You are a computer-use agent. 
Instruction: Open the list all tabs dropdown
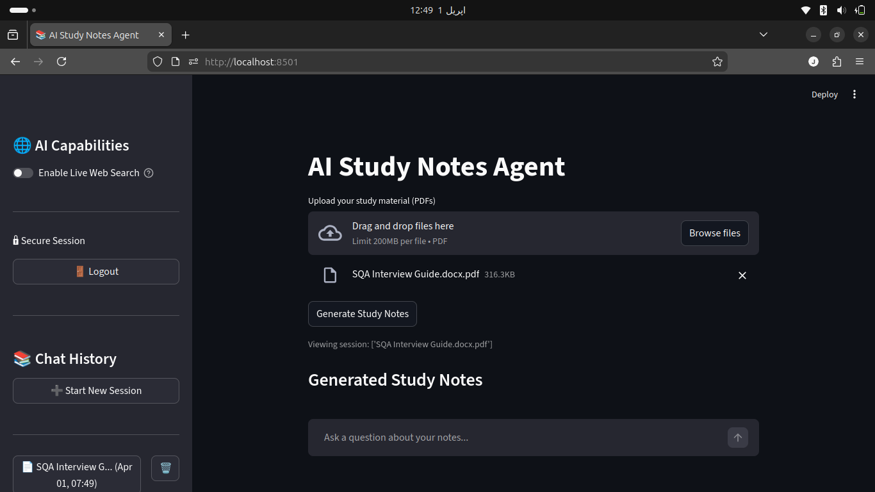(x=764, y=35)
